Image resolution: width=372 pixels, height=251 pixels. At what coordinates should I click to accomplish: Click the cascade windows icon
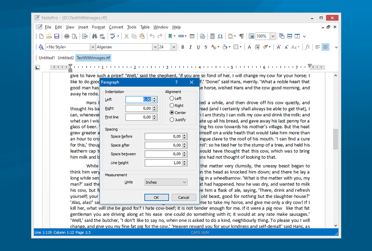pyautogui.click(x=282, y=36)
